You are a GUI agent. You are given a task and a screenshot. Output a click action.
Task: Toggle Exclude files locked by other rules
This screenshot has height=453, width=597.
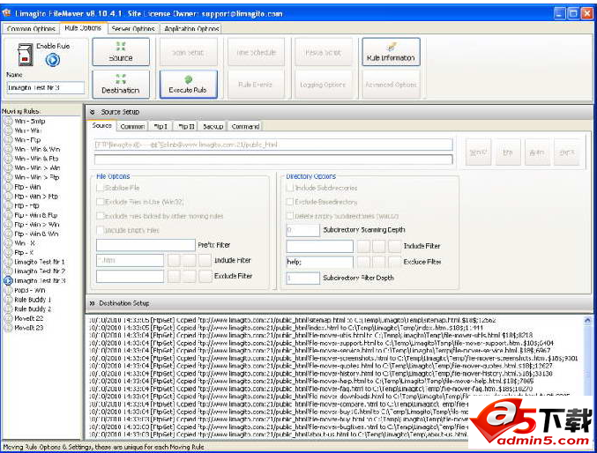(x=101, y=216)
